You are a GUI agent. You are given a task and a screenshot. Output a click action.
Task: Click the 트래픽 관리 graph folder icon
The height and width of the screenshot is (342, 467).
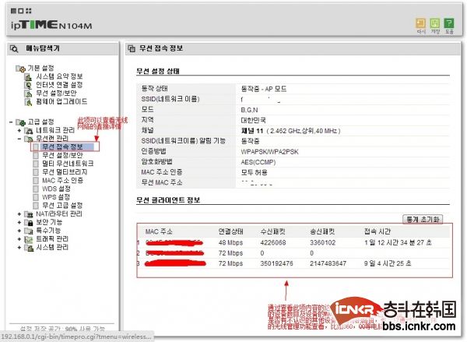point(29,239)
